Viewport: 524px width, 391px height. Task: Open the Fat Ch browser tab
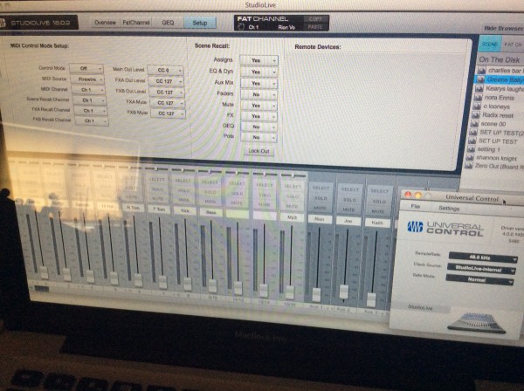coord(513,45)
